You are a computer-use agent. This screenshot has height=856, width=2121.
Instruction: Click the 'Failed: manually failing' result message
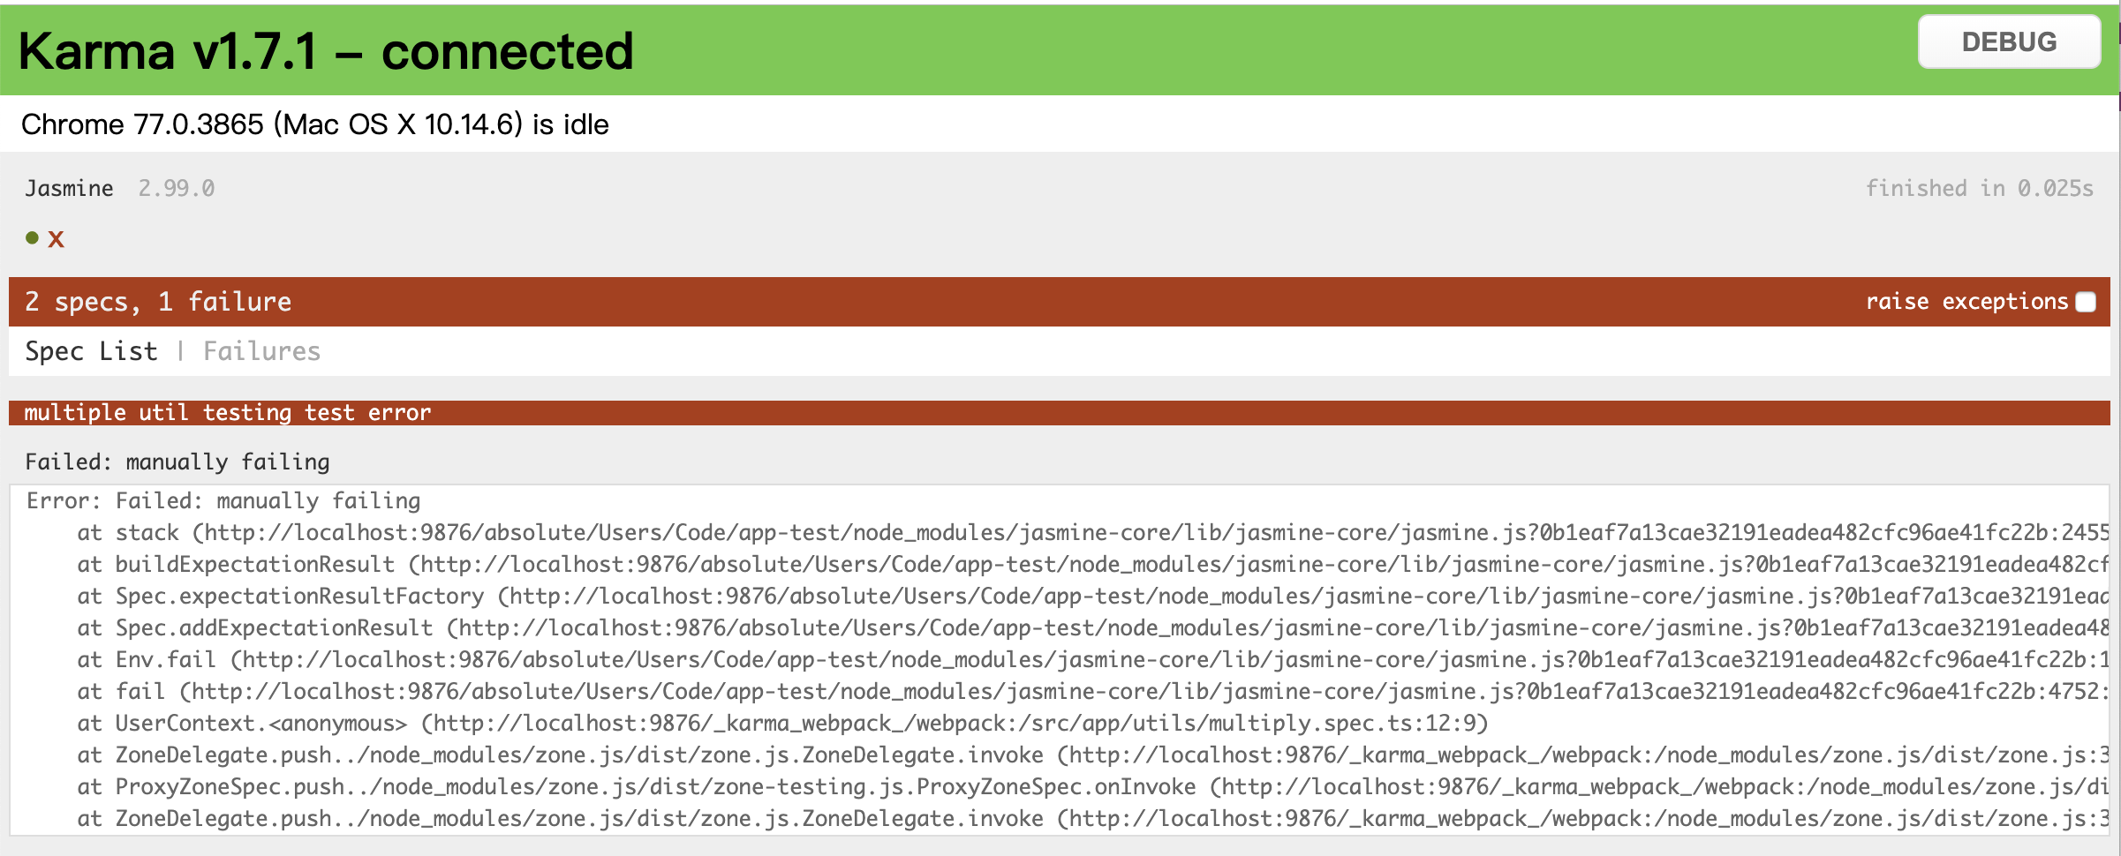click(x=177, y=462)
